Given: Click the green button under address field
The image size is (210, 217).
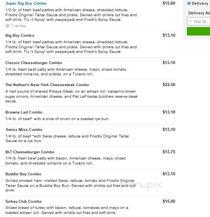Looking at the screenshot, I should click(x=198, y=31).
